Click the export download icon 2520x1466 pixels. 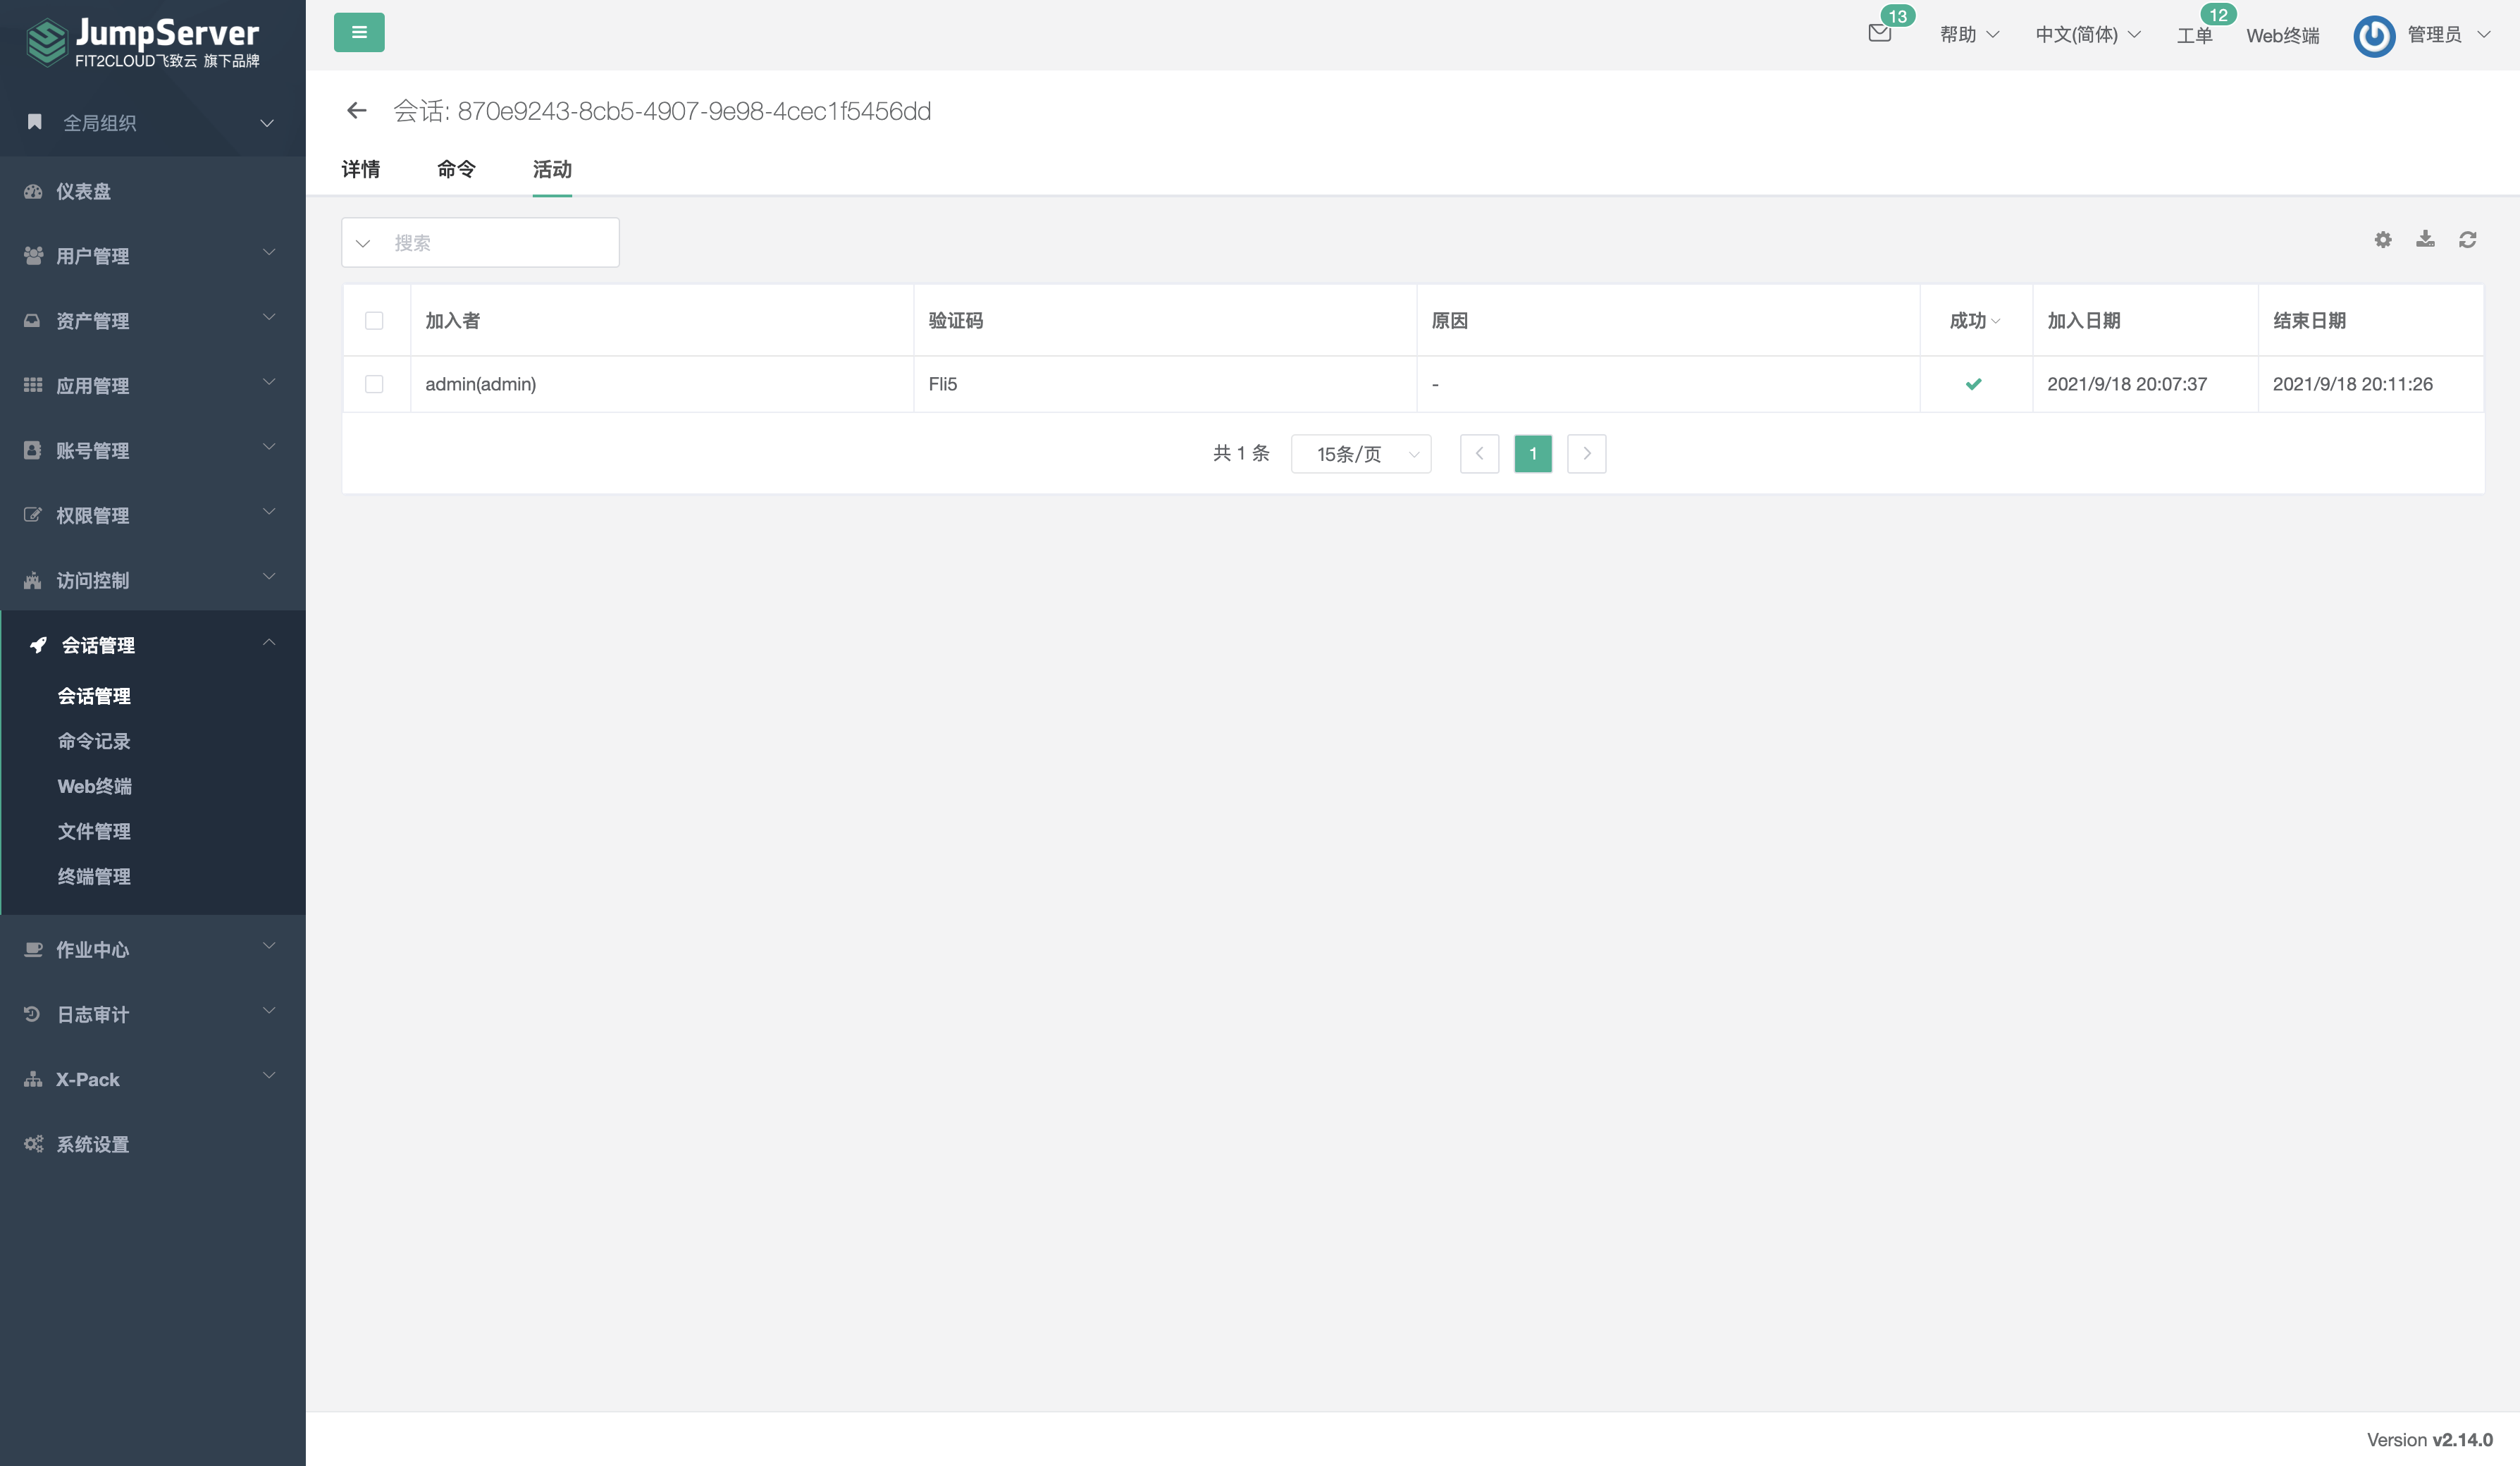pos(2425,239)
